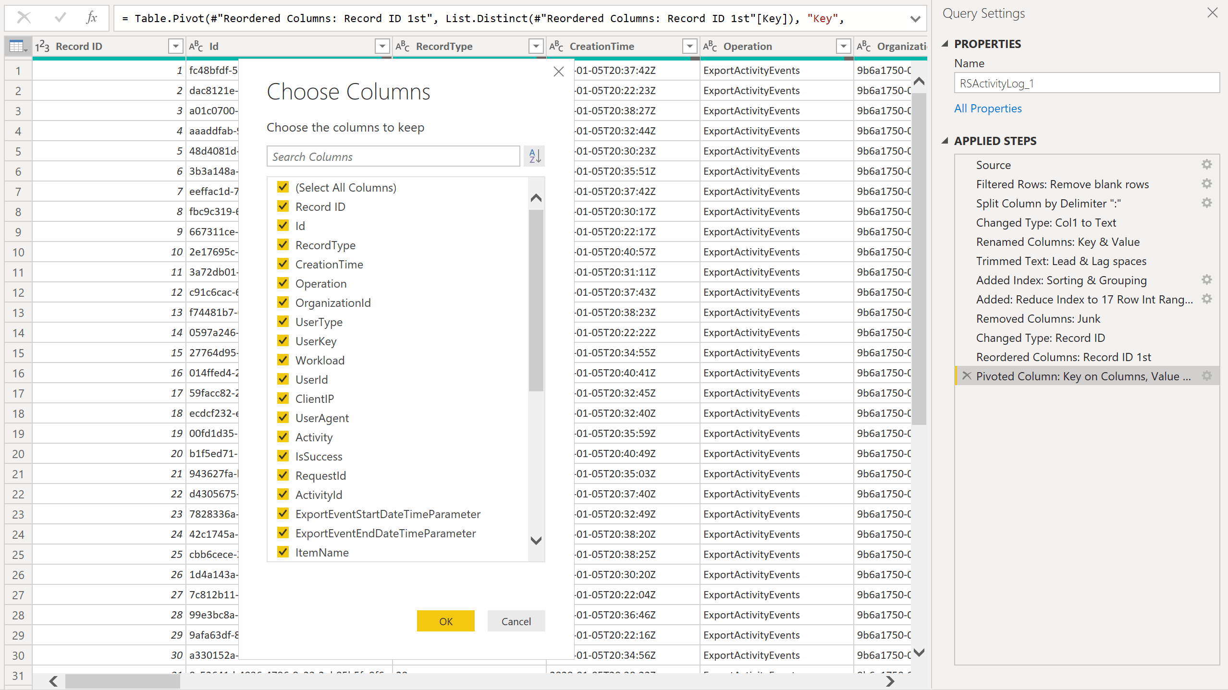
Task: Select the Trimmed Text: Lead & Lag spaces step
Action: [1061, 261]
